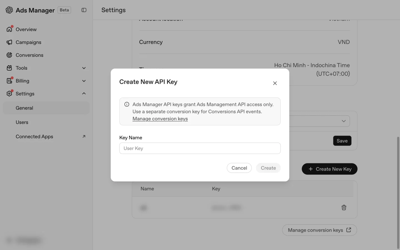Click the Ads Manager logo icon

click(x=9, y=10)
